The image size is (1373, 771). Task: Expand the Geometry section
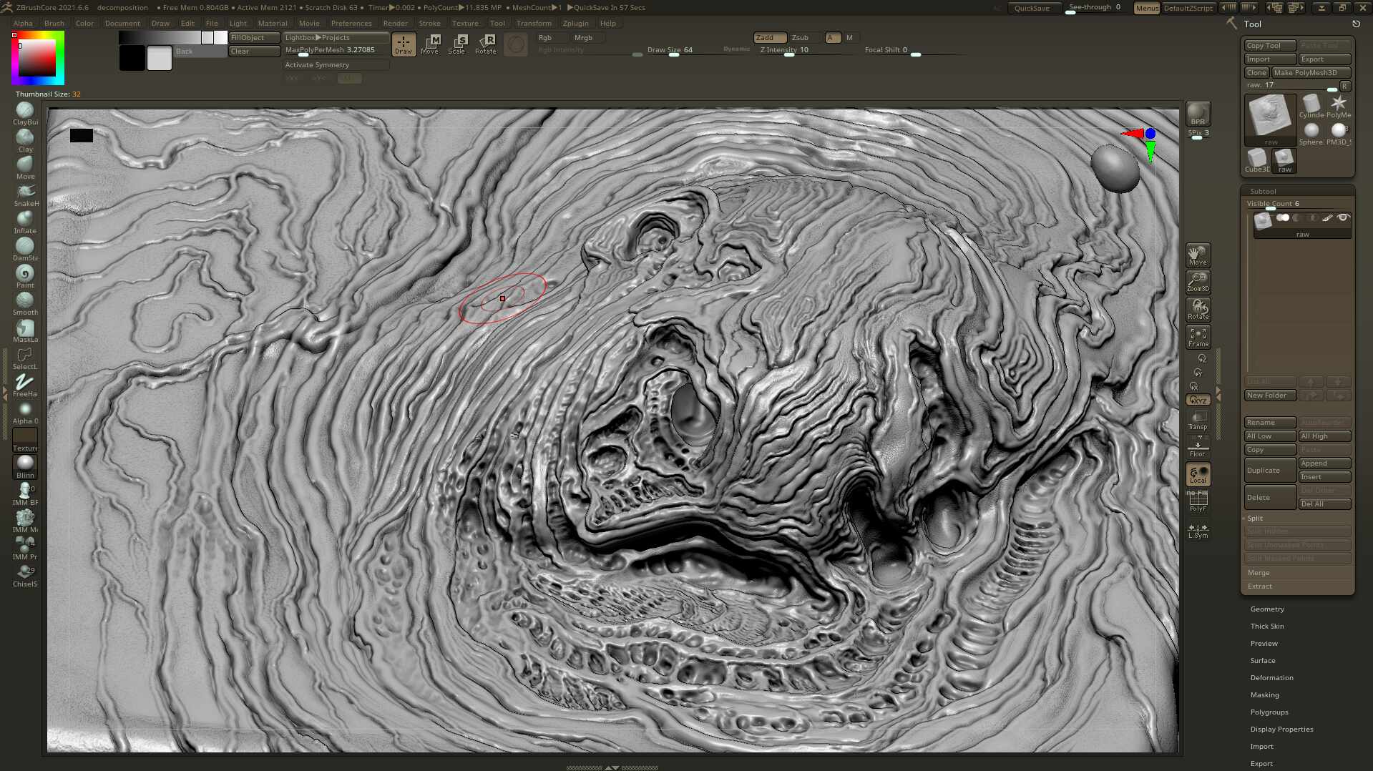tap(1267, 609)
